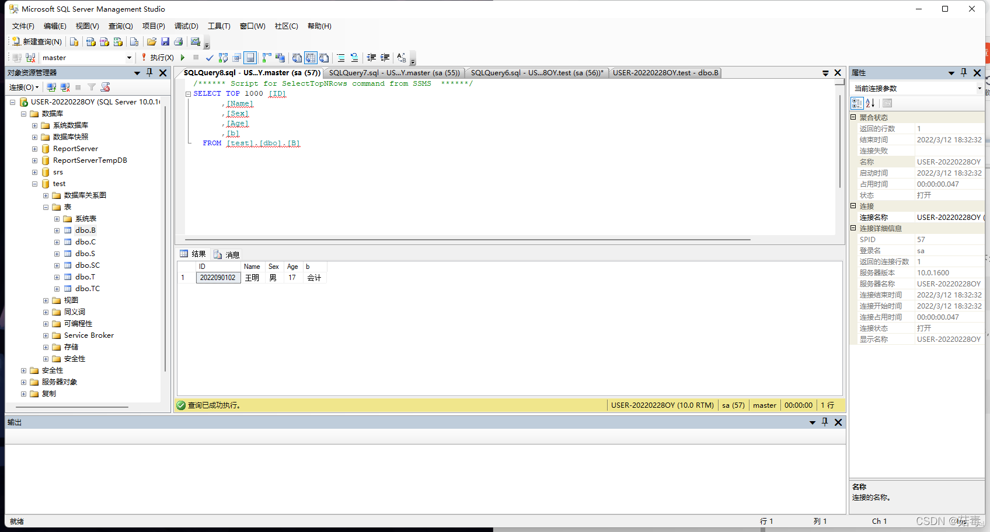Toggle auto-hide pin on 输出 panel
The width and height of the screenshot is (990, 532).
pyautogui.click(x=825, y=422)
